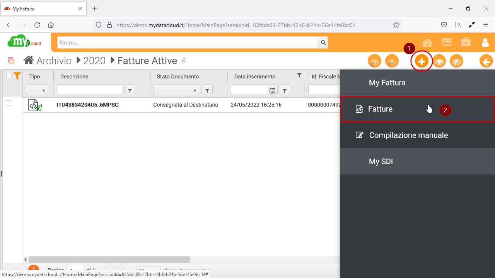This screenshot has height=278, width=495.
Task: Go to browser home page
Action: coord(51,25)
